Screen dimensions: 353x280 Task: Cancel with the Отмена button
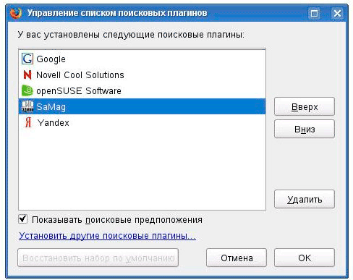pyautogui.click(x=237, y=258)
